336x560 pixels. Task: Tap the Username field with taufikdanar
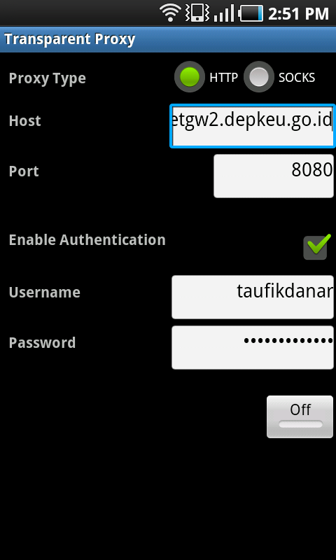[253, 297]
